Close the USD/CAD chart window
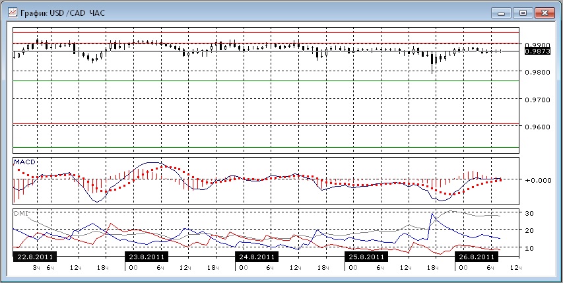 [545, 13]
